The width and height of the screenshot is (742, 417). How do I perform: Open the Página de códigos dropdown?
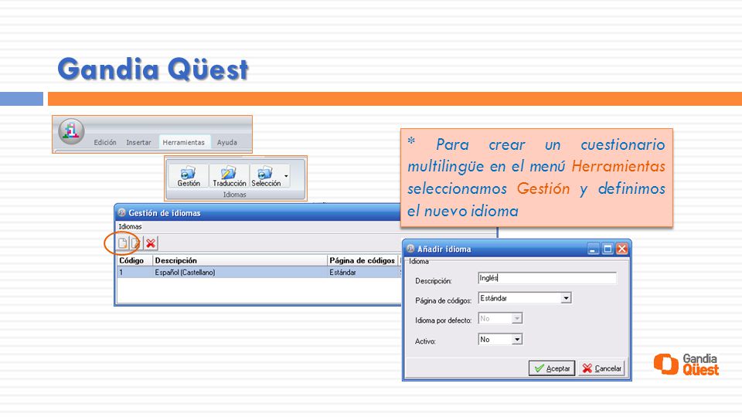(566, 298)
